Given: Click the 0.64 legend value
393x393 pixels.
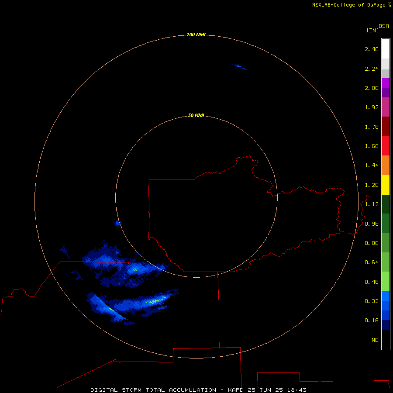Looking at the screenshot, I should coord(372,262).
